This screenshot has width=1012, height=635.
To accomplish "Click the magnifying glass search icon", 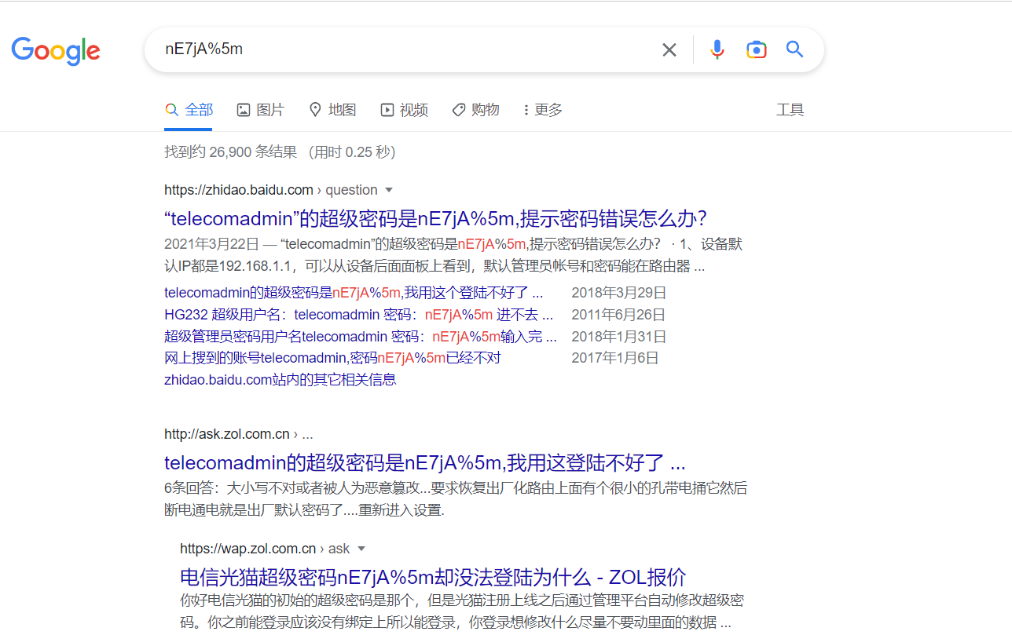I will [794, 49].
